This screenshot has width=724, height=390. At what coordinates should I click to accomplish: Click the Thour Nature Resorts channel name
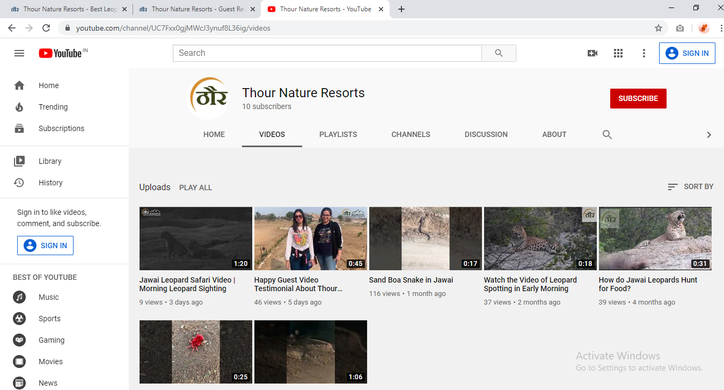[x=303, y=93]
